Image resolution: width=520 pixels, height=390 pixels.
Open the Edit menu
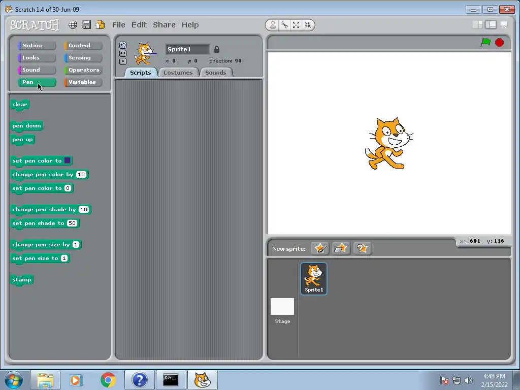(x=139, y=25)
